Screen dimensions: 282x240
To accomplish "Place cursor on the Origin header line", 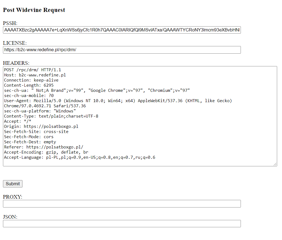I will 41,127.
